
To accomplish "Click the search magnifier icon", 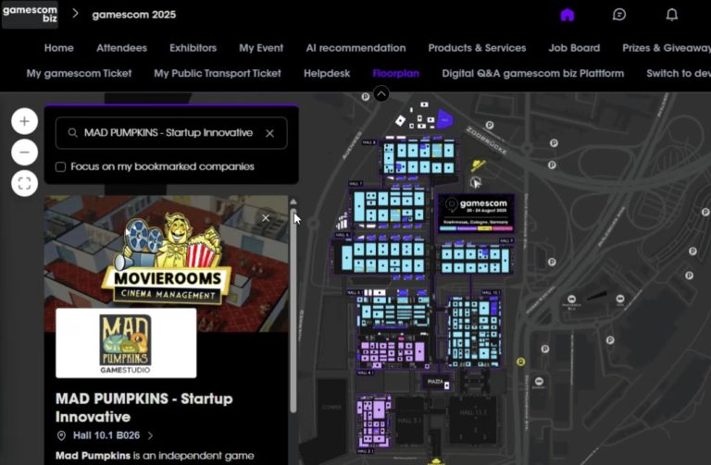I will pos(72,133).
